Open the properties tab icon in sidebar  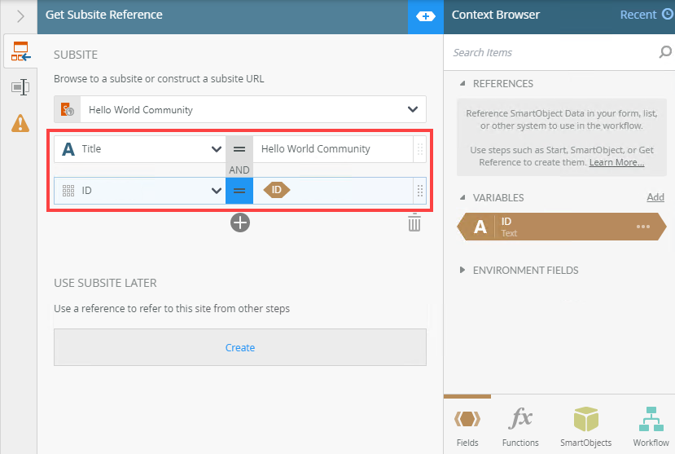click(x=20, y=87)
